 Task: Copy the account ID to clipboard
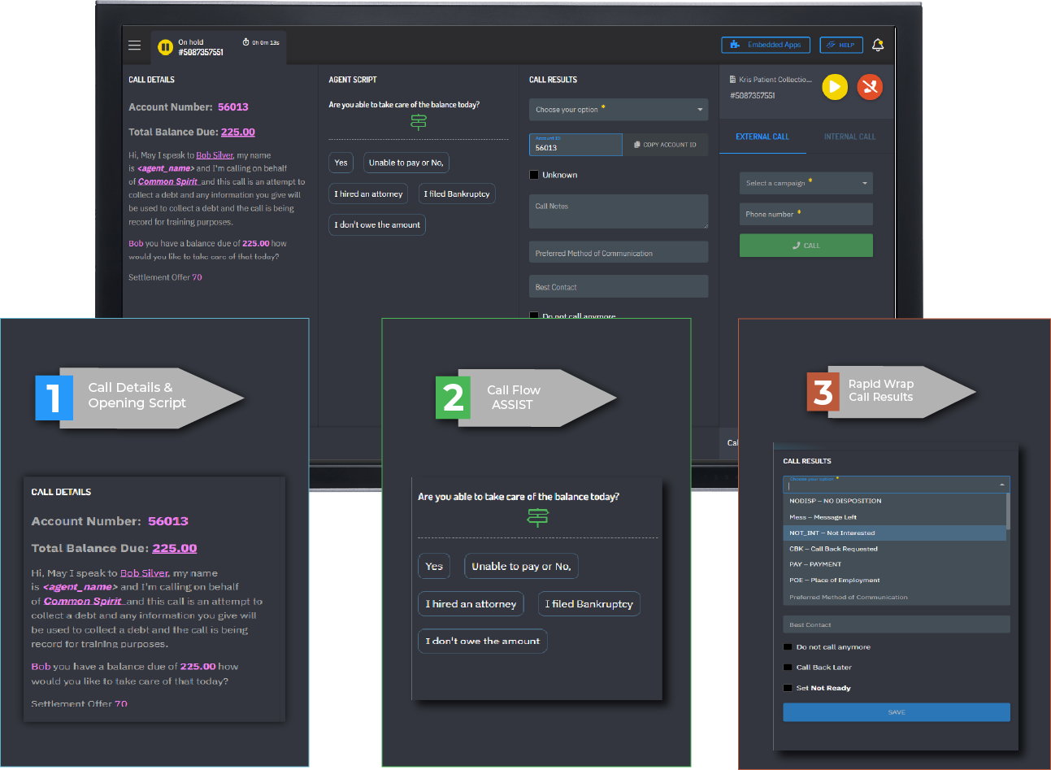pyautogui.click(x=666, y=144)
